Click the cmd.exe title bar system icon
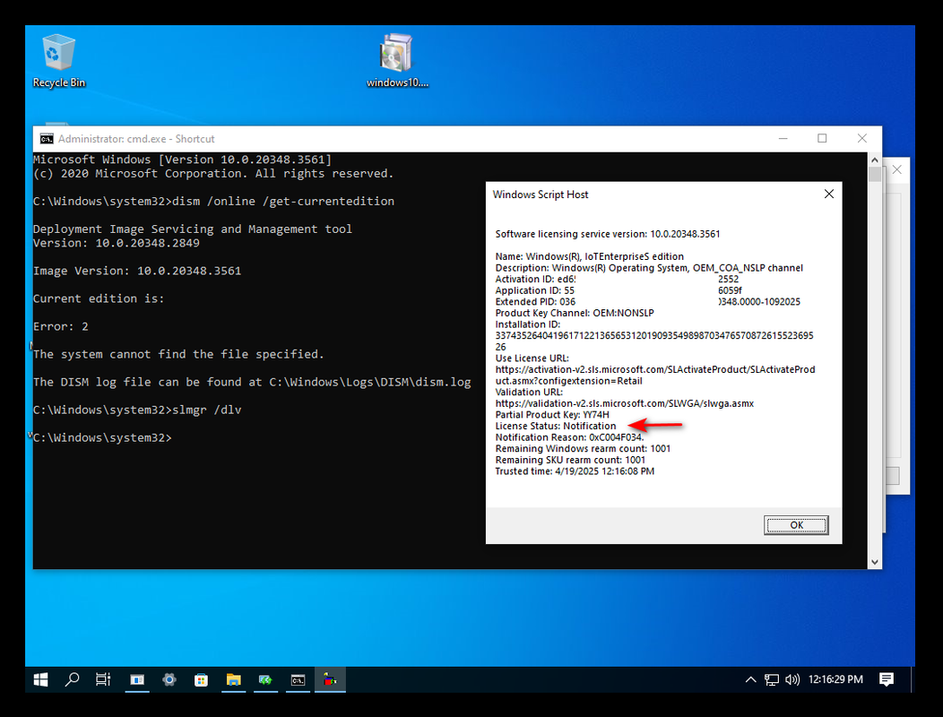This screenshot has width=943, height=717. click(47, 139)
